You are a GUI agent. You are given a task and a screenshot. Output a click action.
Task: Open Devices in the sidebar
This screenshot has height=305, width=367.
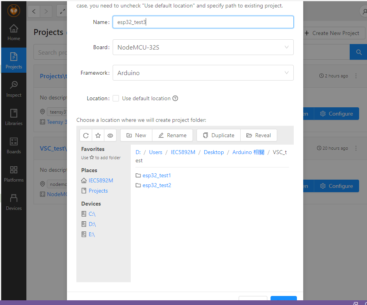coord(13,202)
